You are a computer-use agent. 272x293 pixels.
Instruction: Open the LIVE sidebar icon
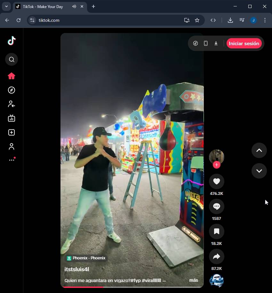(x=12, y=118)
